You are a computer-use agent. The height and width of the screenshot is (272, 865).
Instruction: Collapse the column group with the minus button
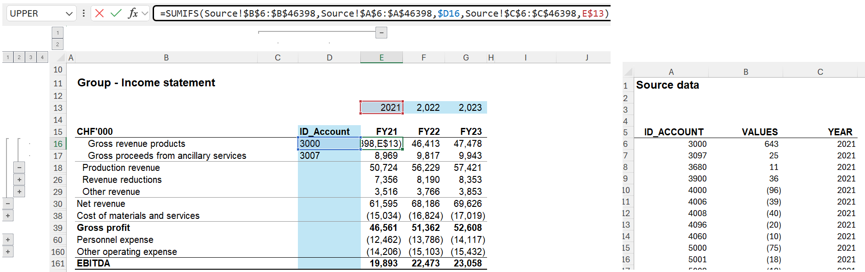click(381, 32)
